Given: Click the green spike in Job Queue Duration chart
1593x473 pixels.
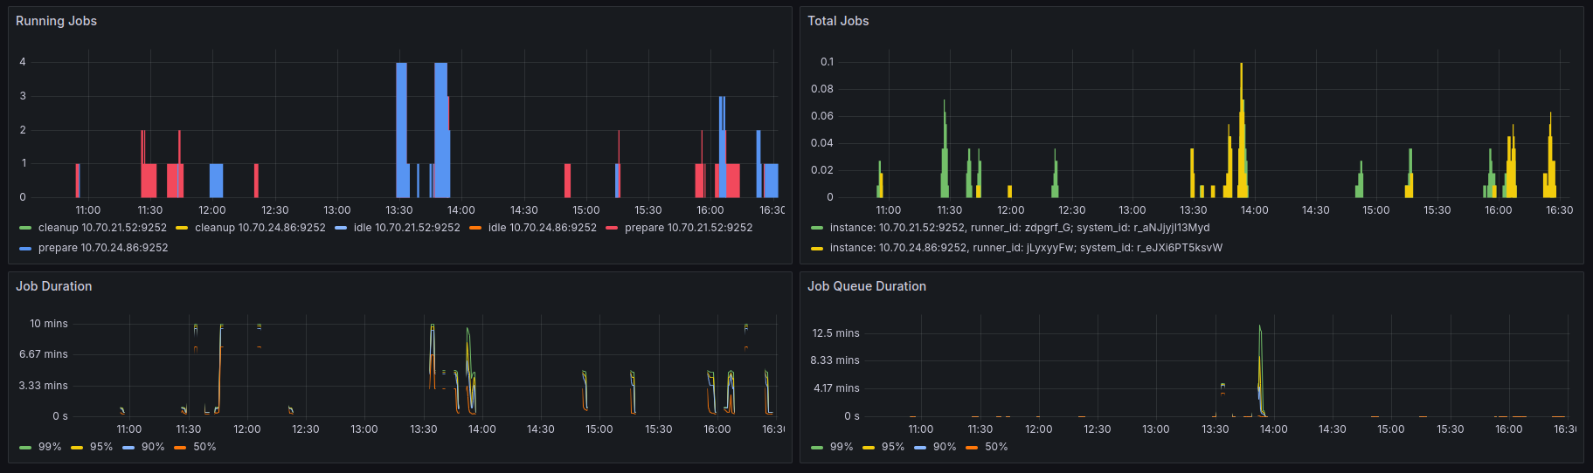Looking at the screenshot, I should 1260,371.
